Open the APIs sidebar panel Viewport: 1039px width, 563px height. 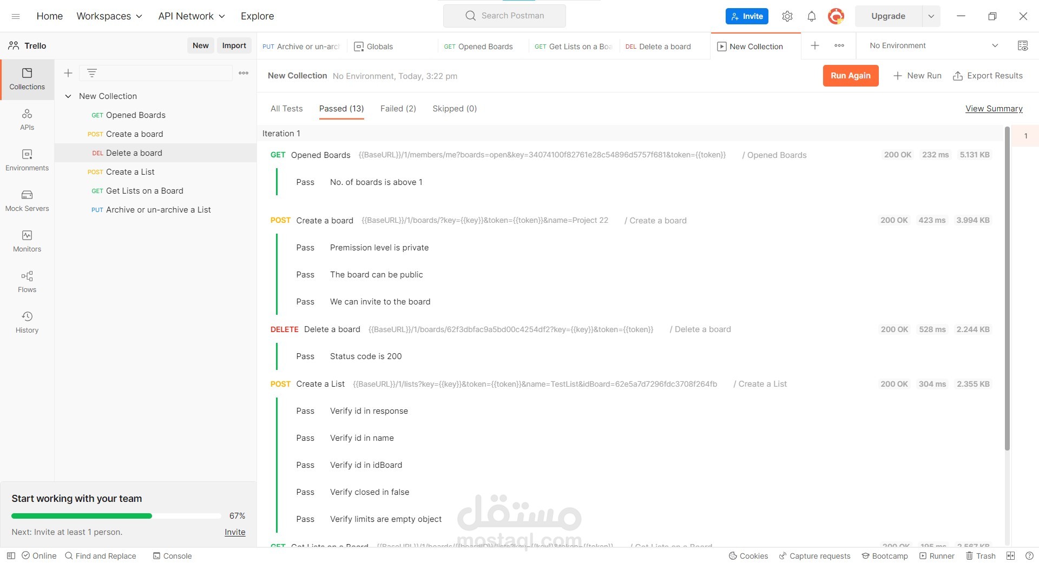[x=27, y=120]
